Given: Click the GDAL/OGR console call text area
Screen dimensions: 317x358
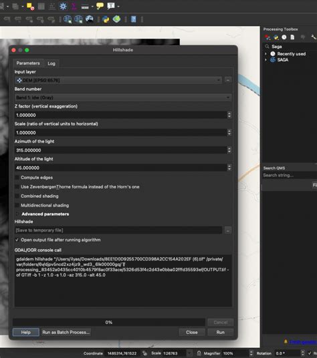Looking at the screenshot, I should pyautogui.click(x=123, y=281).
